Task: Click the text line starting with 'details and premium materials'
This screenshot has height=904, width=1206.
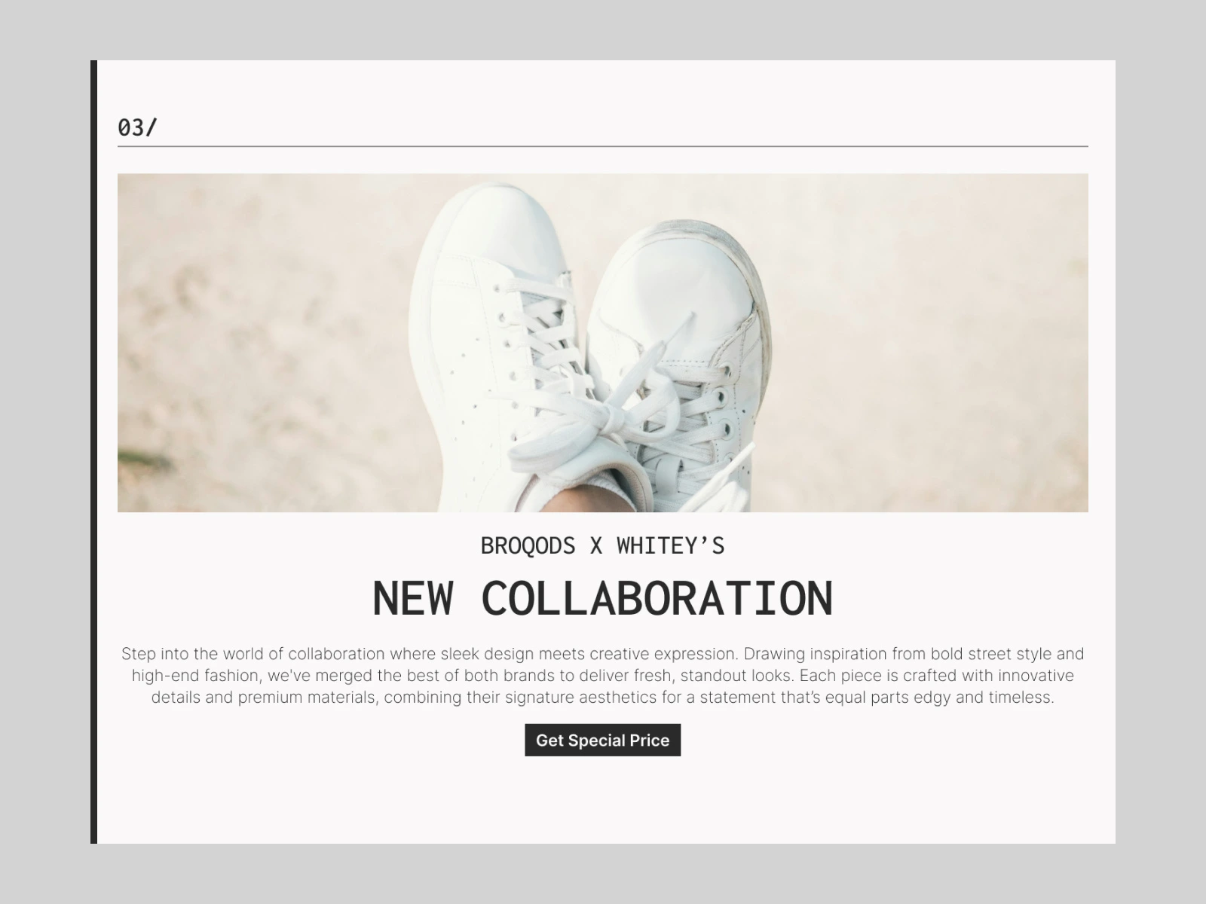Action: coord(603,698)
